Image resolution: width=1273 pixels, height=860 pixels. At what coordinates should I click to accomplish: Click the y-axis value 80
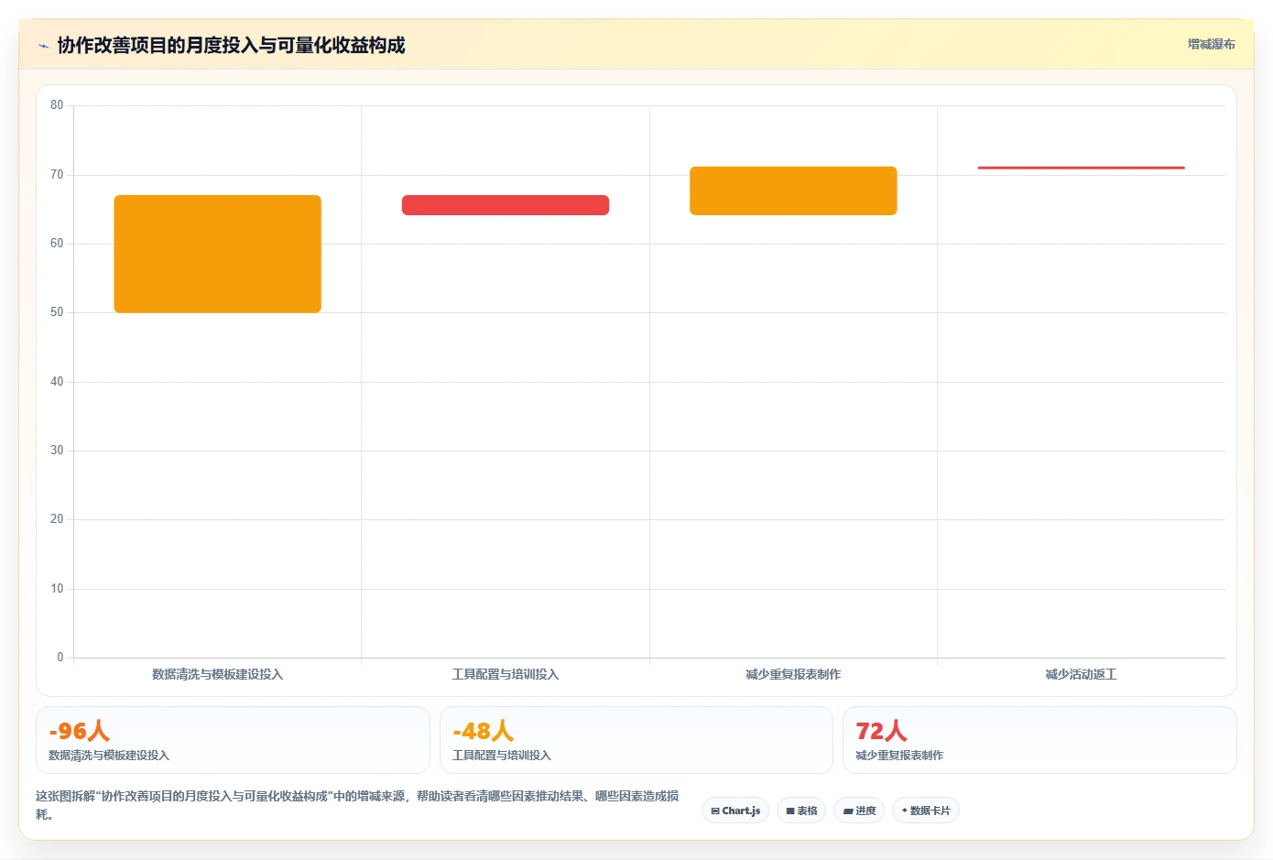pos(57,105)
